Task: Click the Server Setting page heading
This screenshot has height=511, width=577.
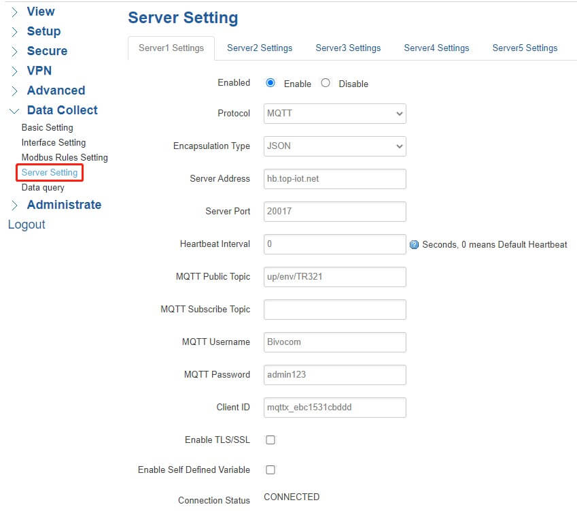Action: point(183,18)
